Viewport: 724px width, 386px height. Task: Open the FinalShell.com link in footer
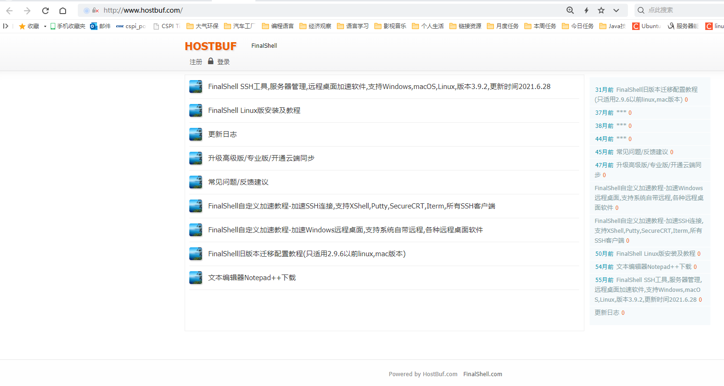tap(483, 374)
